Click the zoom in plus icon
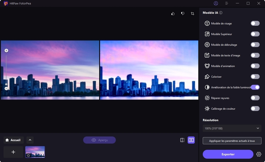The image size is (265, 162). click(6, 51)
